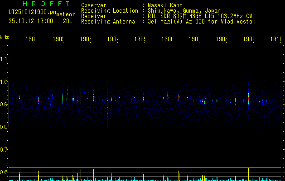Click the 0.8 kHz frequency tick label
Screen dimensions: 285x181
tap(4, 127)
